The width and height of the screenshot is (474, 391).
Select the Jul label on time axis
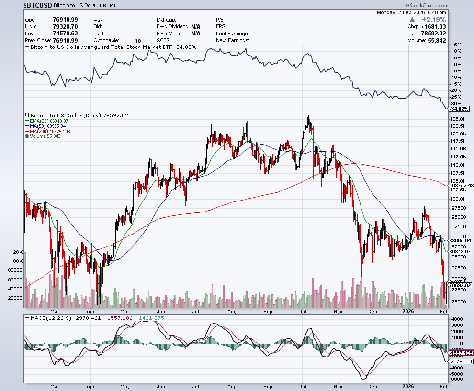(x=197, y=385)
